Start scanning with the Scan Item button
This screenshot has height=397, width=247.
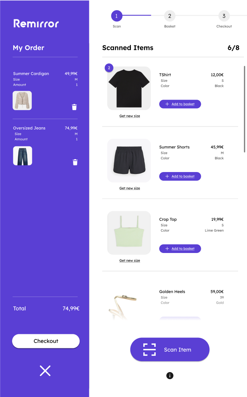click(170, 350)
